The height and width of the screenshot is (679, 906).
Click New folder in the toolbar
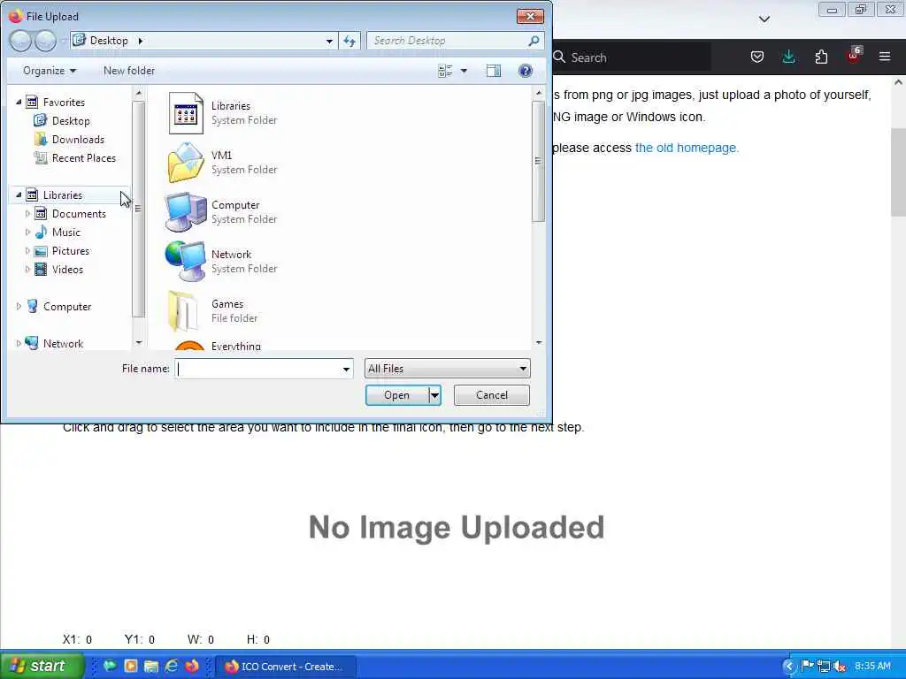[x=129, y=71]
